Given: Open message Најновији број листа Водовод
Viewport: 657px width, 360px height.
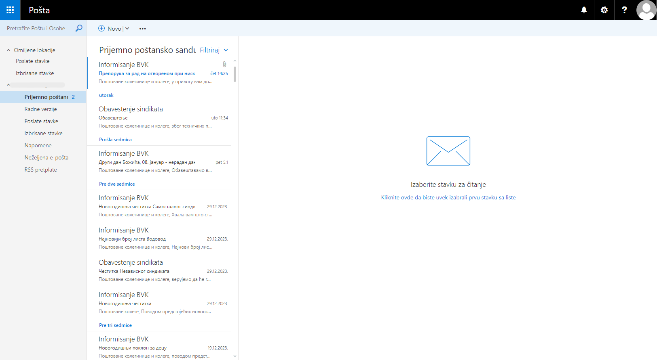Looking at the screenshot, I should (159, 239).
